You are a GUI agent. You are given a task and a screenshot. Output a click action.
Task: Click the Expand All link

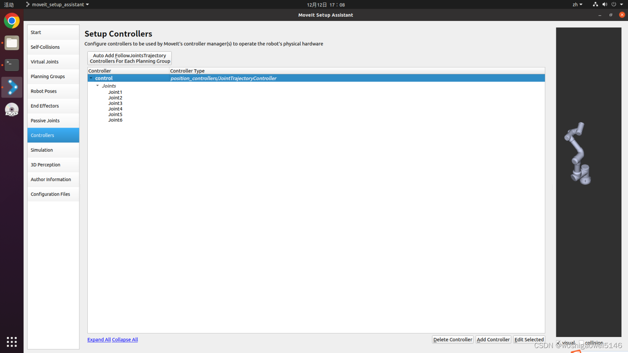(x=99, y=340)
